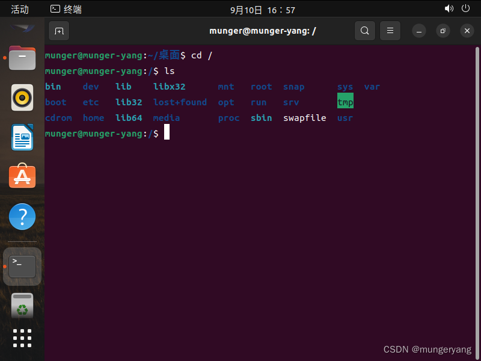Click the highlighted 'tmp' directory
Viewport: 481px width, 361px height.
345,100
